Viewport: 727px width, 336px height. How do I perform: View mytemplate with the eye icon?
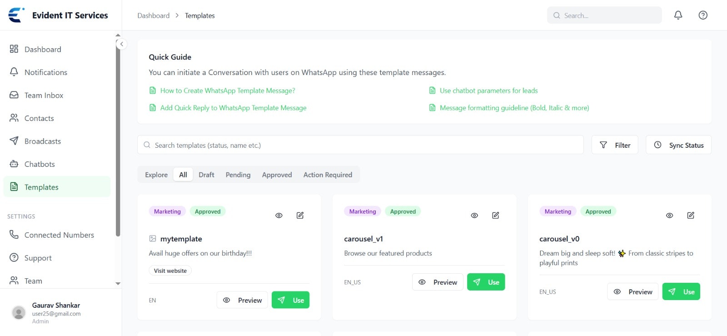279,216
